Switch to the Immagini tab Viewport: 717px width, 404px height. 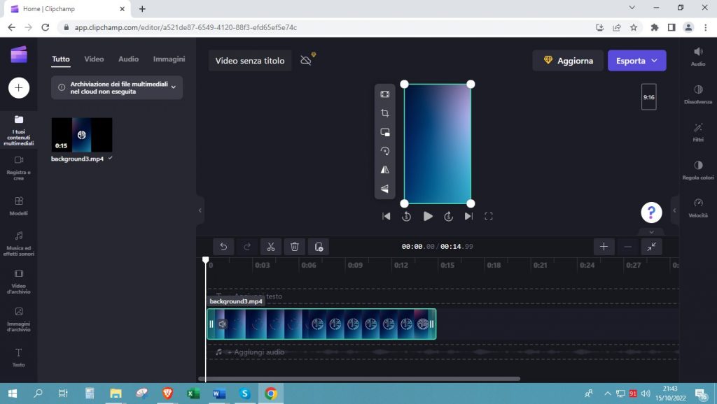pos(169,59)
